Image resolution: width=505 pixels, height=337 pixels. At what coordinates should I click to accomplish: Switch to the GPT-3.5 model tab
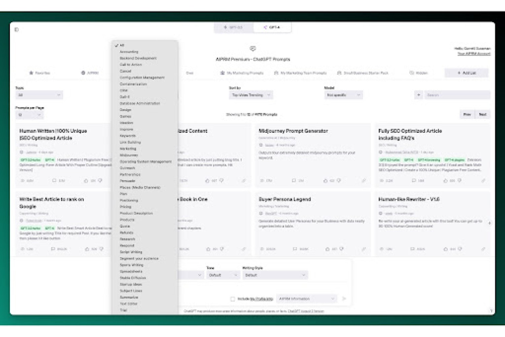233,27
